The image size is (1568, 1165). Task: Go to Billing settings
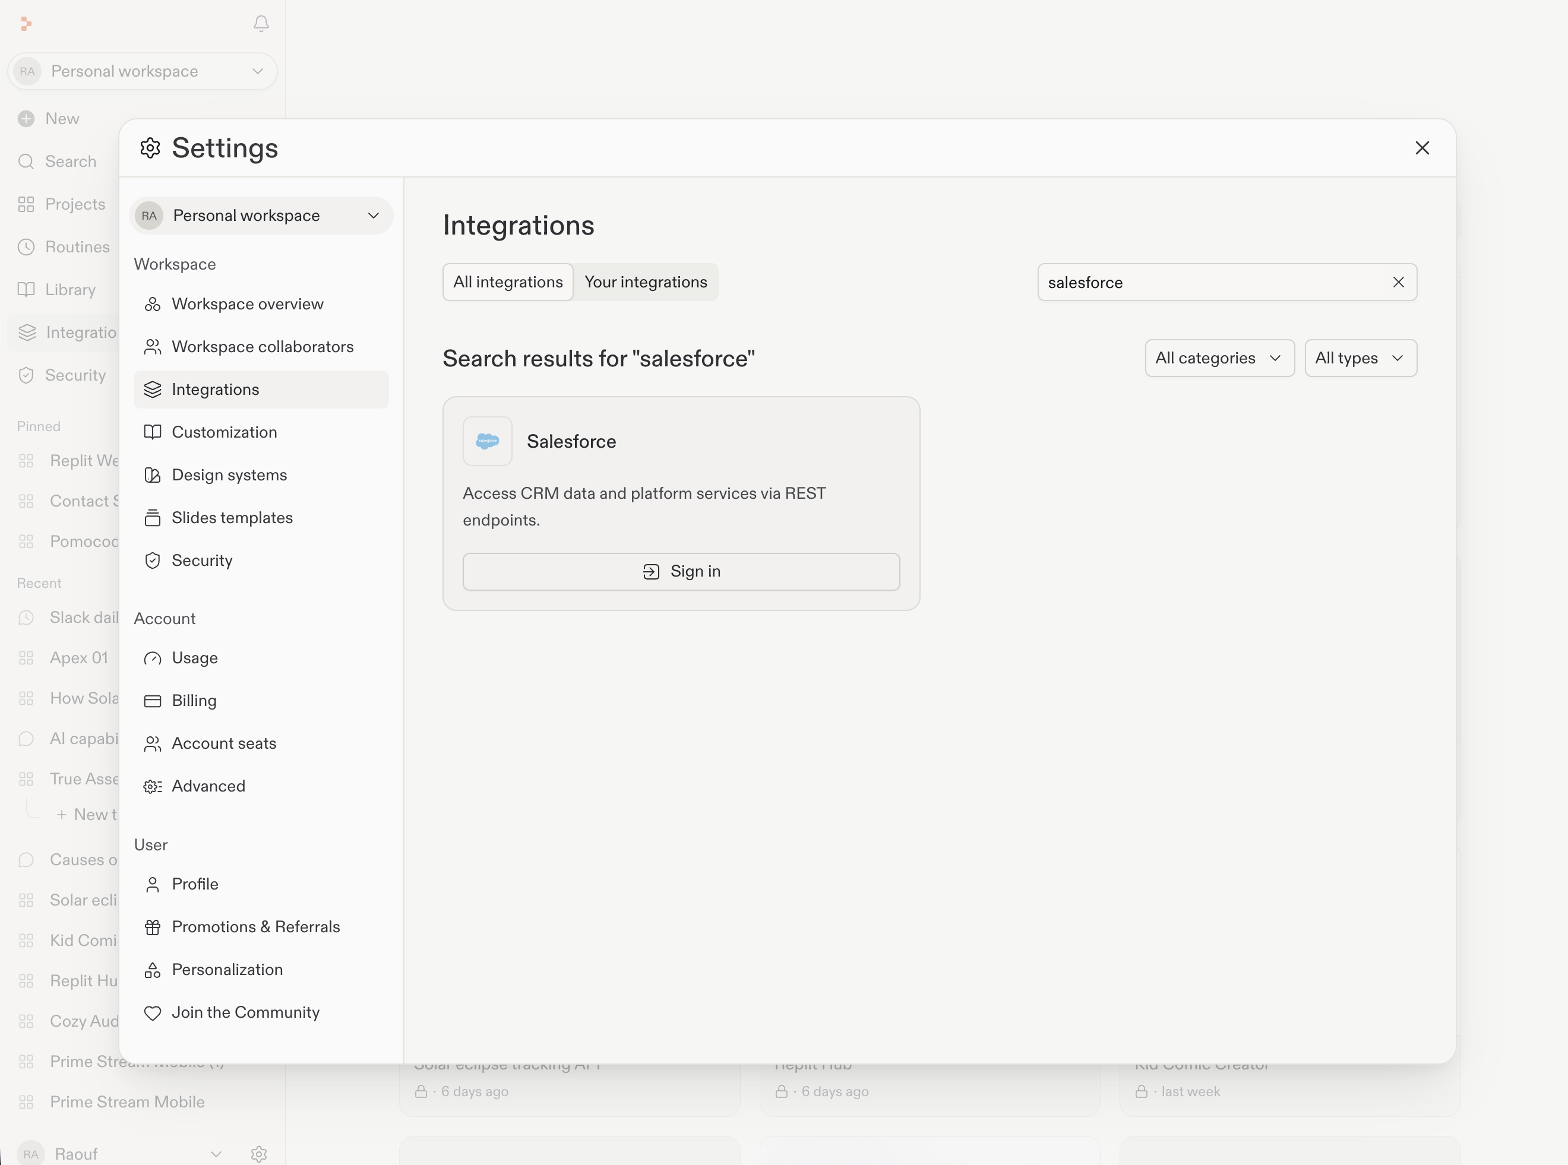261,701
